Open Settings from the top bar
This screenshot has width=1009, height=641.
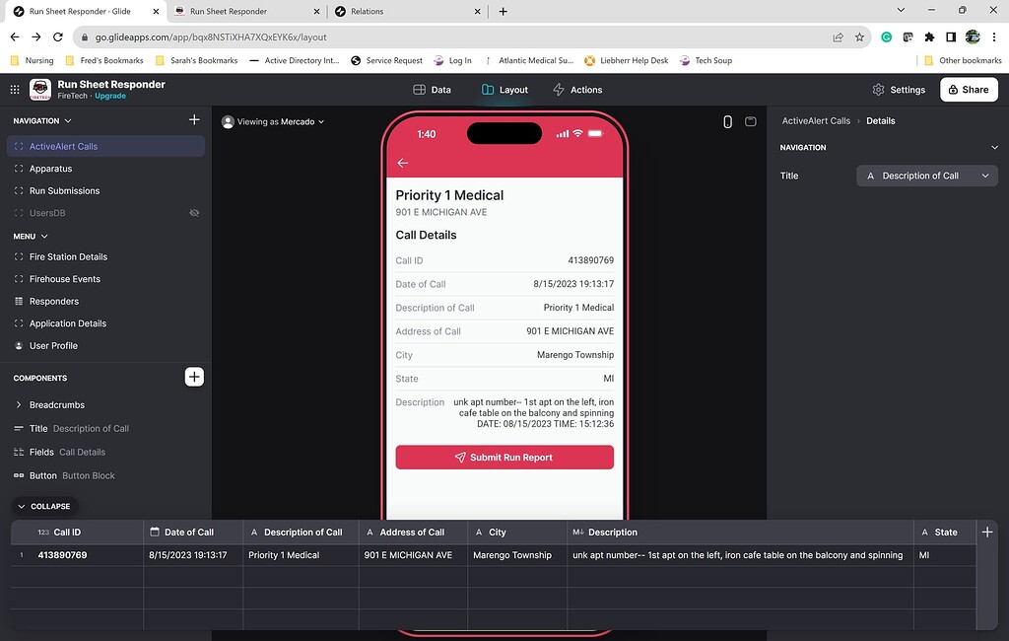click(x=898, y=89)
